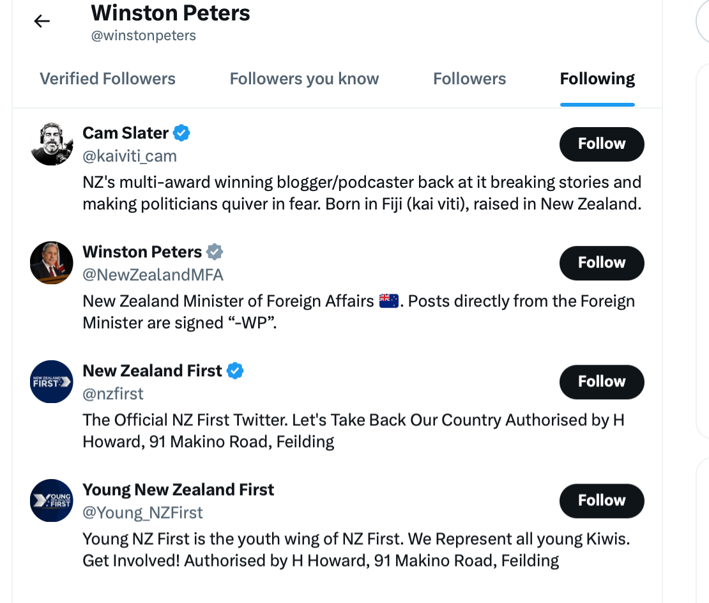709x603 pixels.
Task: Follow Young New Zealand First
Action: (x=601, y=500)
